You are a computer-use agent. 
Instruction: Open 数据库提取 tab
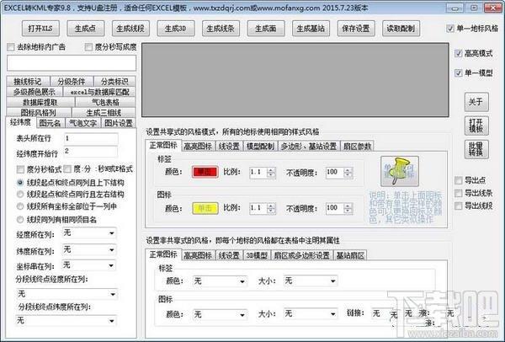40,102
